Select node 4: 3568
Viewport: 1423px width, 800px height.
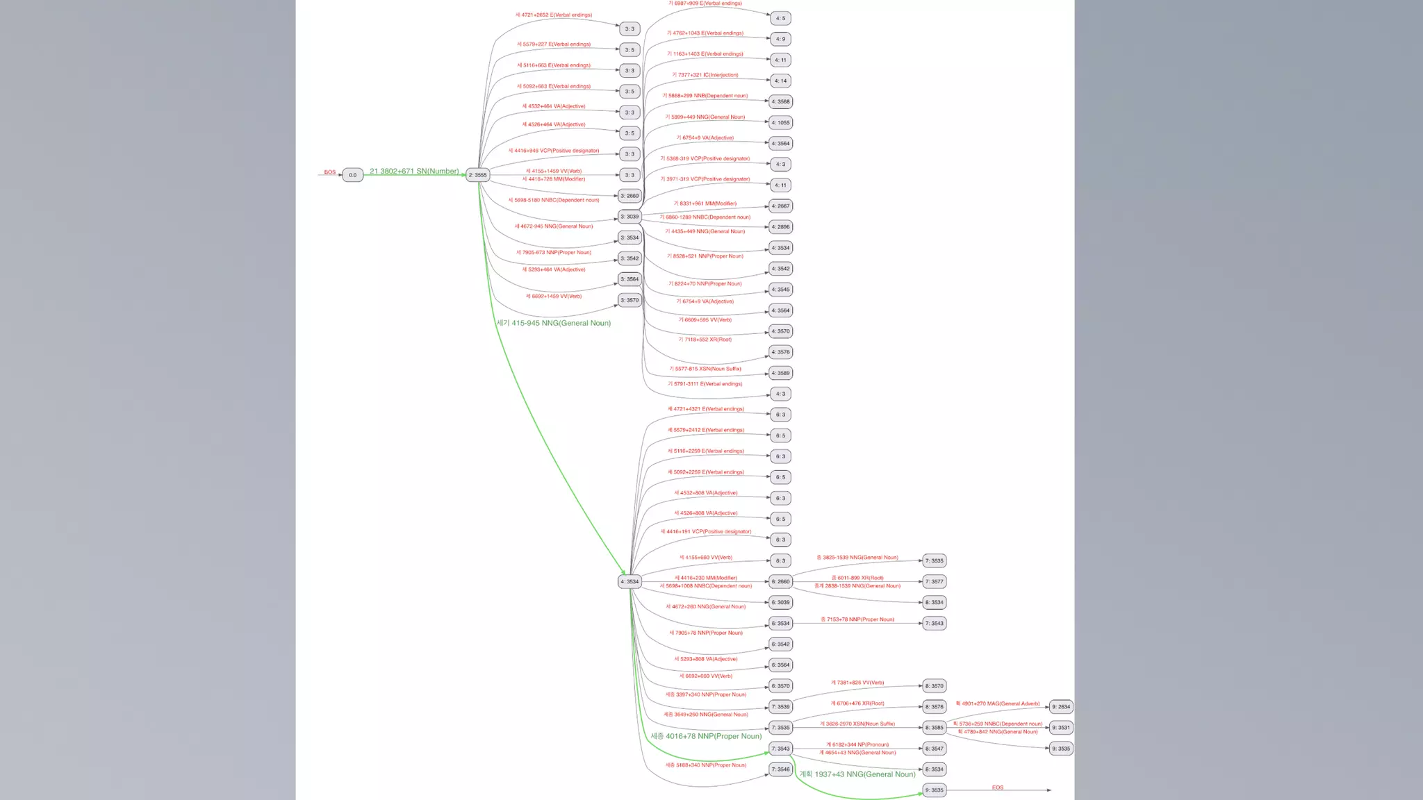tap(780, 101)
